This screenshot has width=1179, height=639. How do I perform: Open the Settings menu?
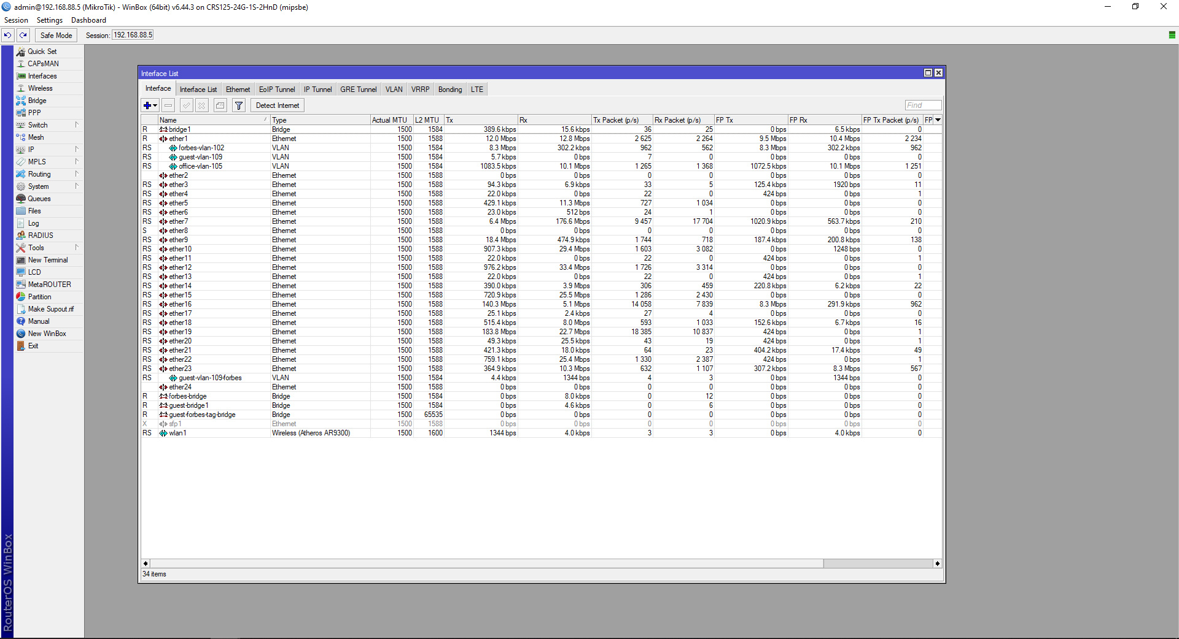(50, 20)
